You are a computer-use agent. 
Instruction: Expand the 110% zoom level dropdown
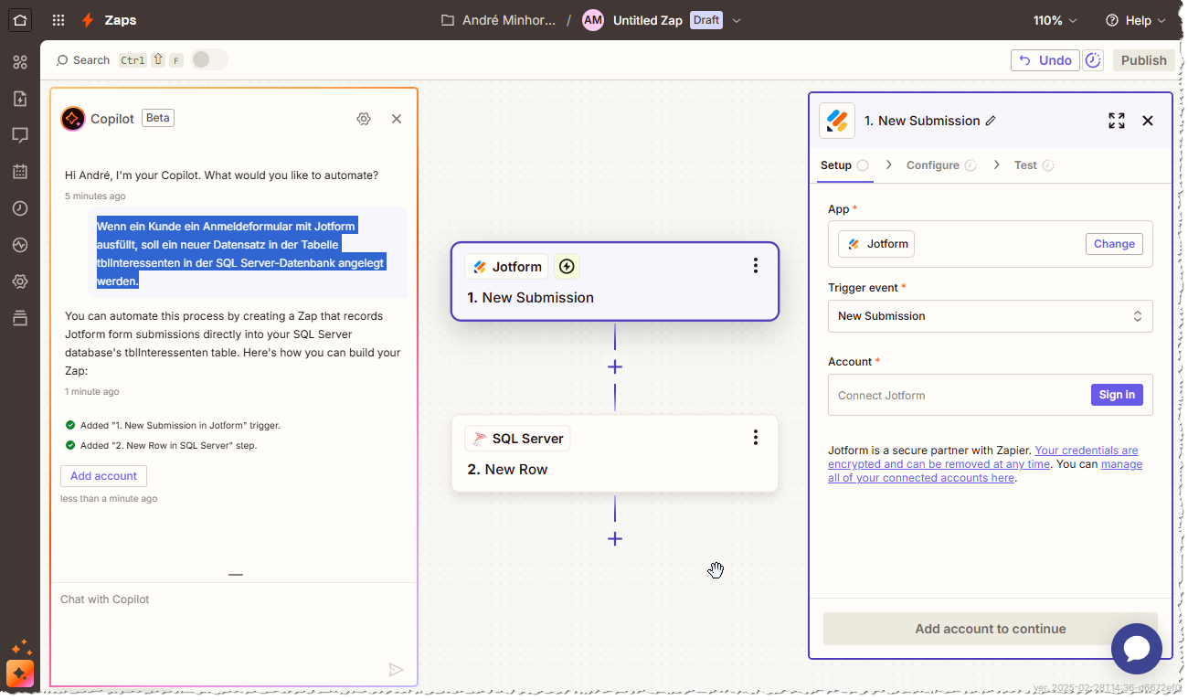1055,20
